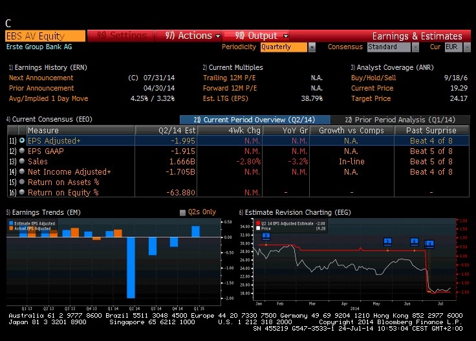Select the Net Income Adjusted+ radio button
476x341 pixels.
[22, 171]
